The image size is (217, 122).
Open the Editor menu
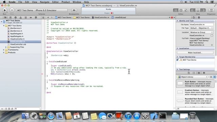click(x=55, y=2)
